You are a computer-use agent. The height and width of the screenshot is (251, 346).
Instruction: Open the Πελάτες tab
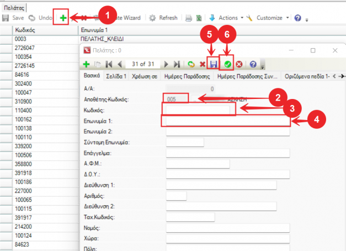[14, 8]
